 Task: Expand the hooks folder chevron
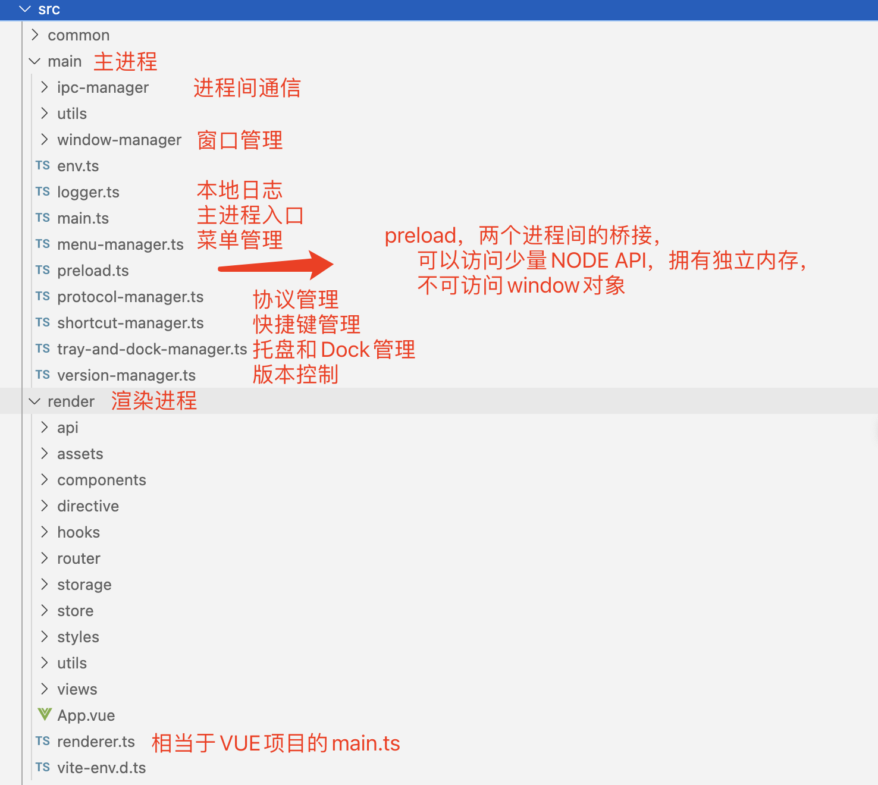45,532
